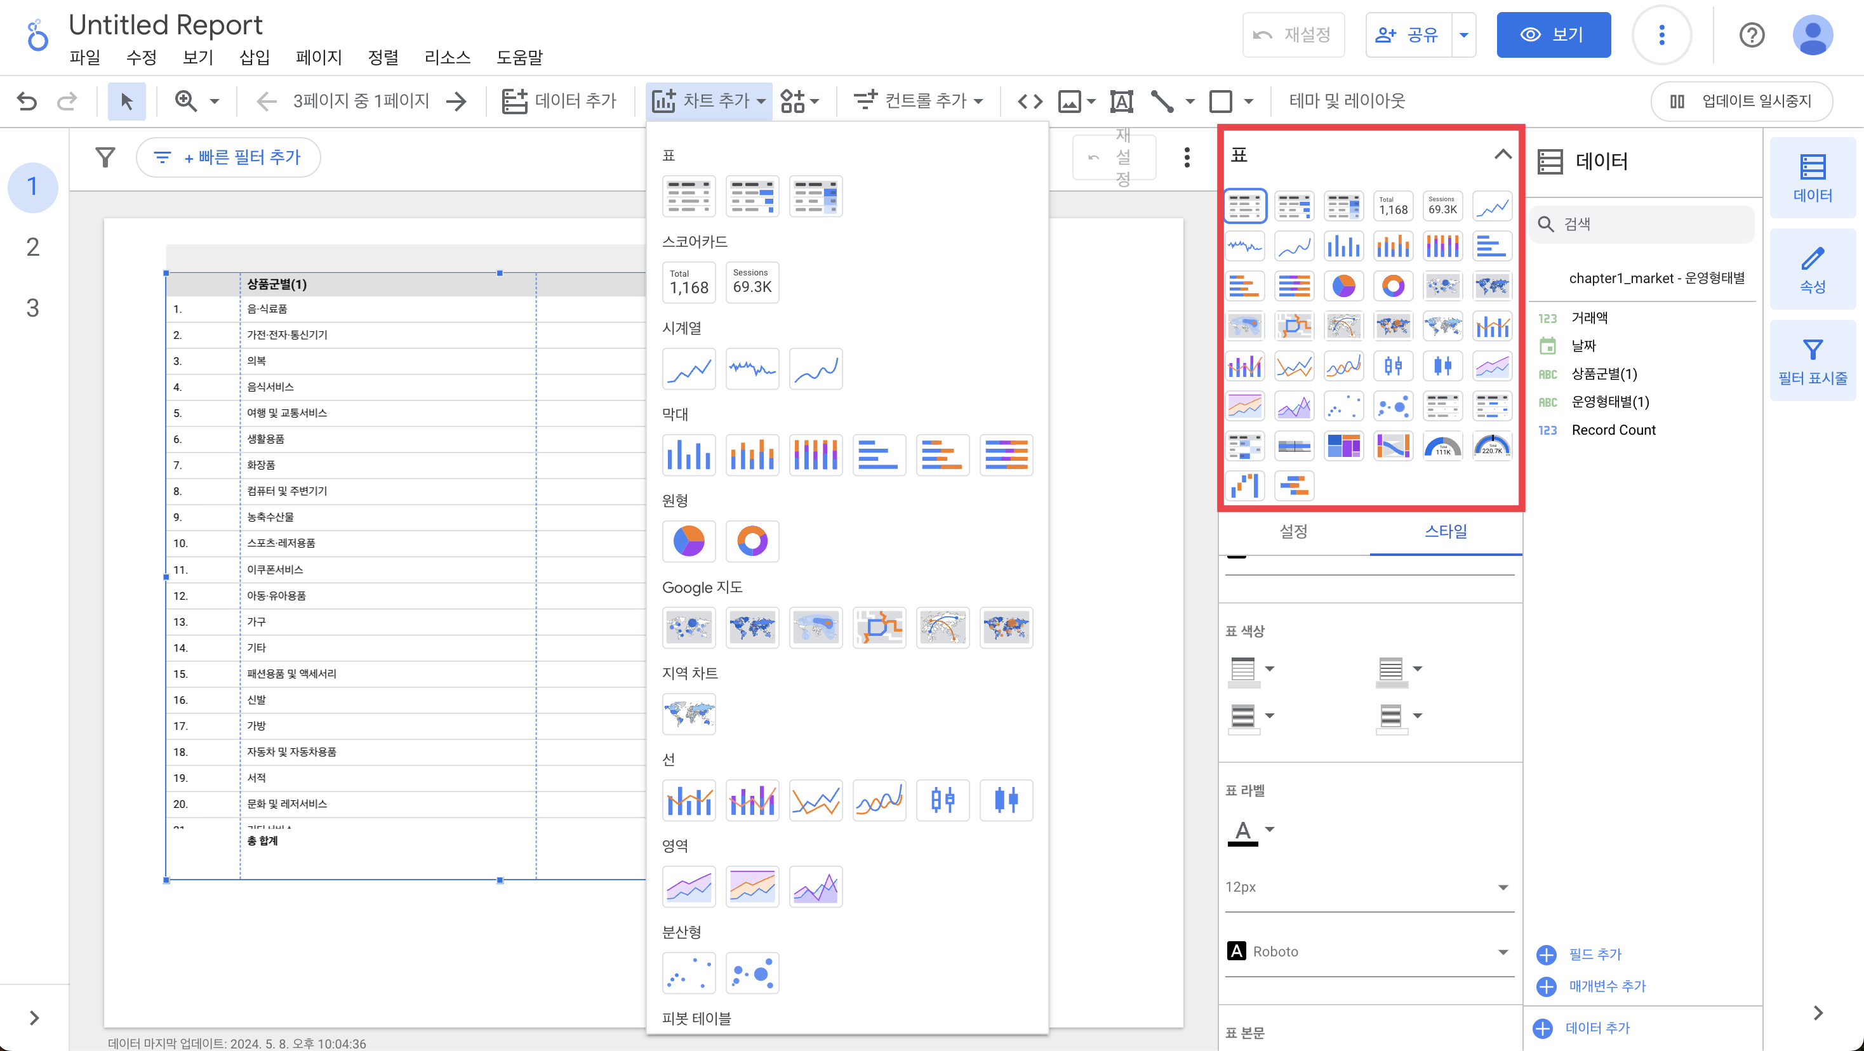
Task: Select the pie chart in 원형 section
Action: click(x=688, y=541)
